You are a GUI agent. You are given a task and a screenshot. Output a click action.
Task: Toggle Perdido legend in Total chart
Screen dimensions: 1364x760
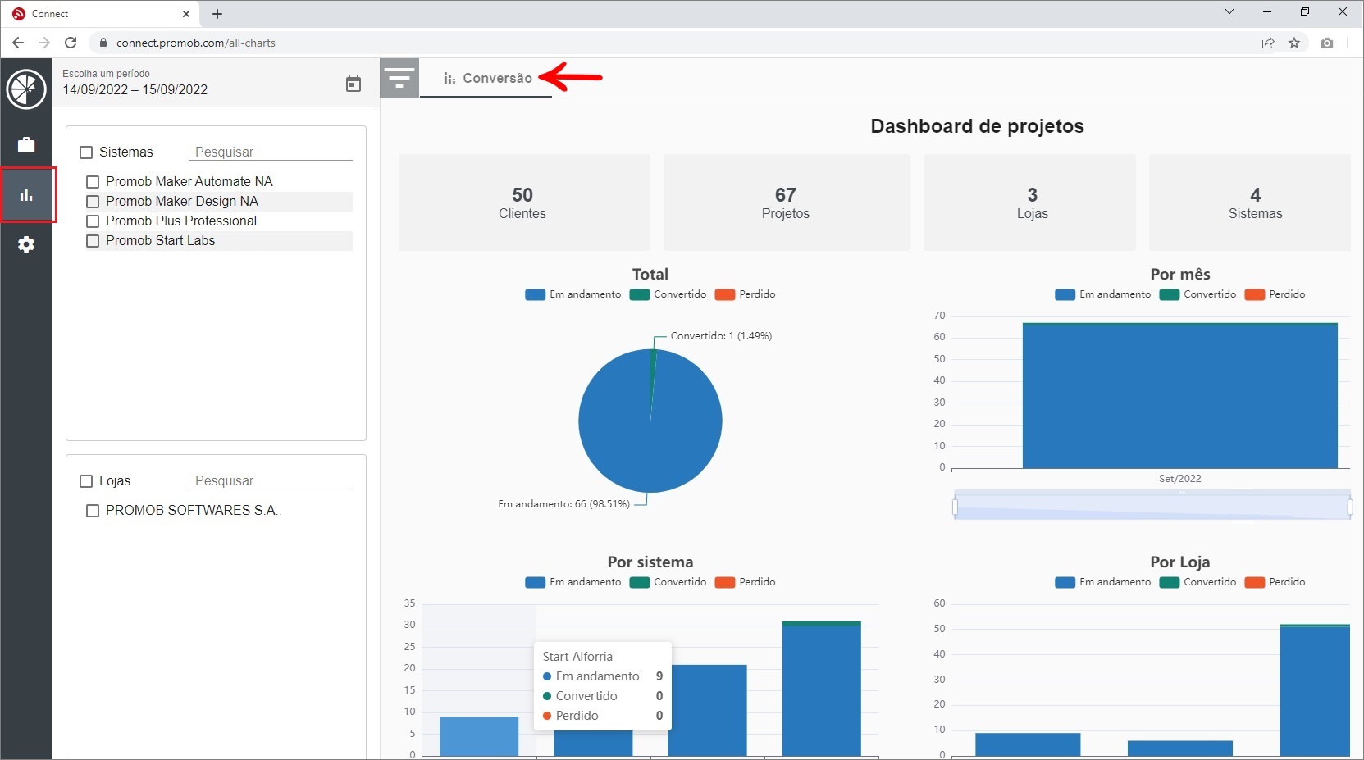tap(745, 294)
